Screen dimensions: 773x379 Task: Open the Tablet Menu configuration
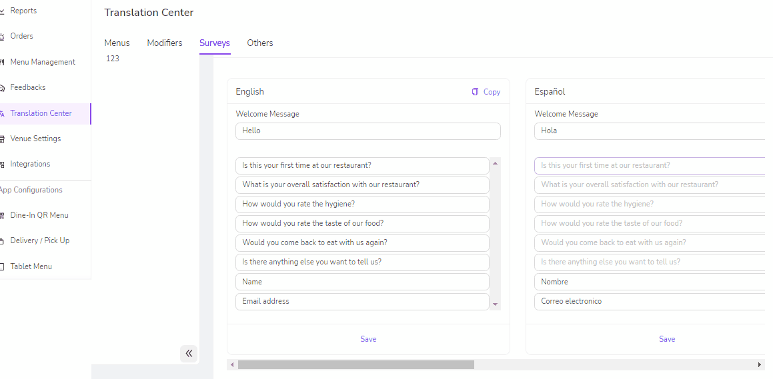tap(31, 267)
